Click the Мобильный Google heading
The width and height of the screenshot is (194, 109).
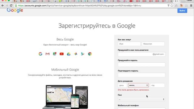pyautogui.click(x=65, y=70)
